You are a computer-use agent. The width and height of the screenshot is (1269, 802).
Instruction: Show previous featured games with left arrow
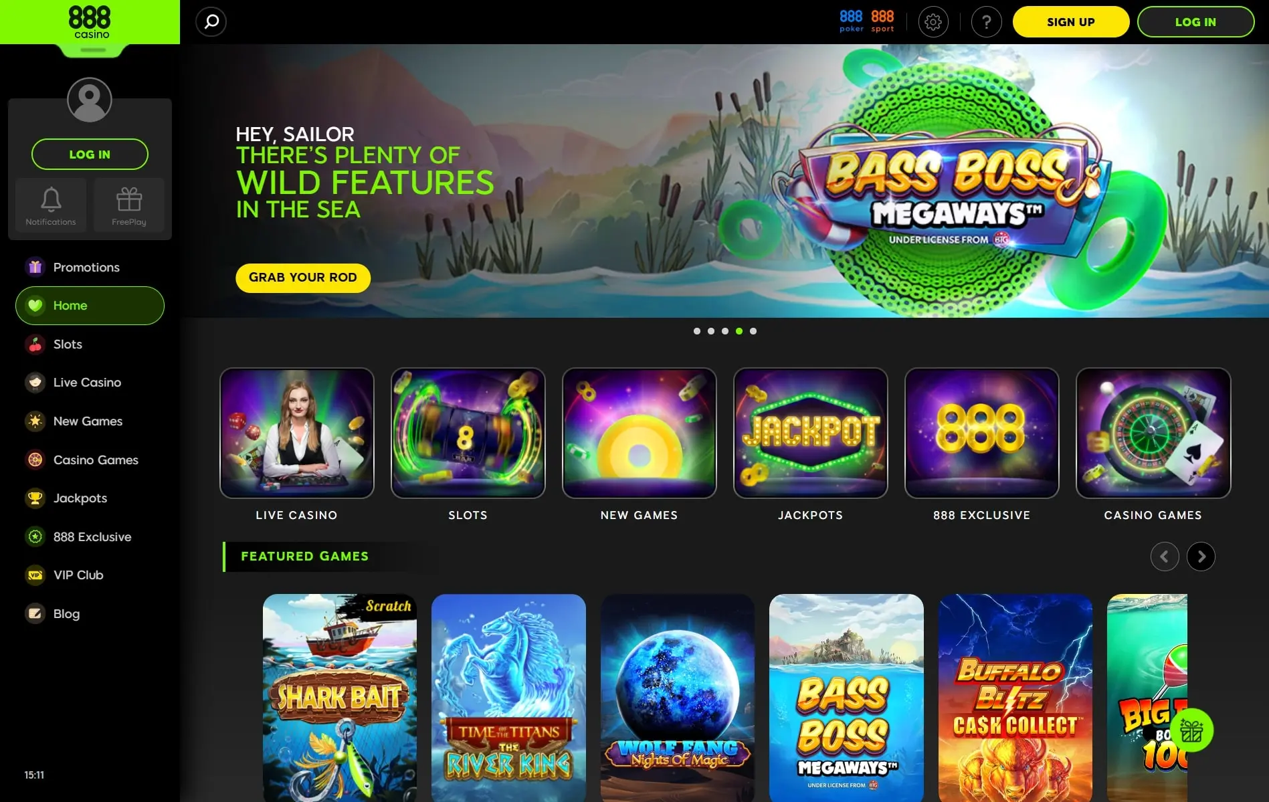pos(1165,557)
